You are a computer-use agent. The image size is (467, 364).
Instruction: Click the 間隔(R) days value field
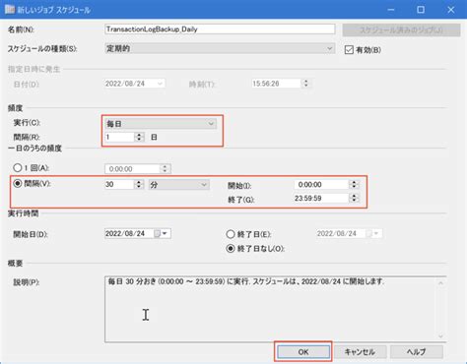coord(119,137)
